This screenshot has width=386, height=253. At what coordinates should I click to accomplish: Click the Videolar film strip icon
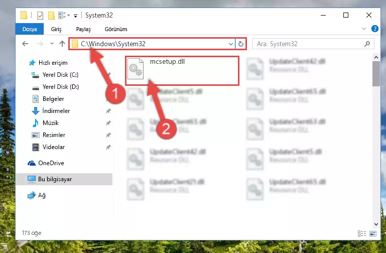pyautogui.click(x=36, y=147)
